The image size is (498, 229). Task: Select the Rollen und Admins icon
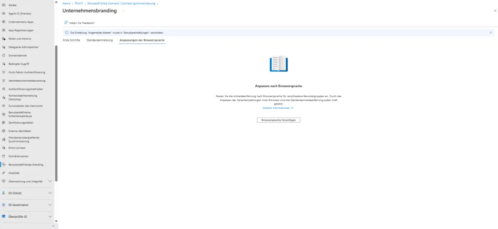[3, 38]
